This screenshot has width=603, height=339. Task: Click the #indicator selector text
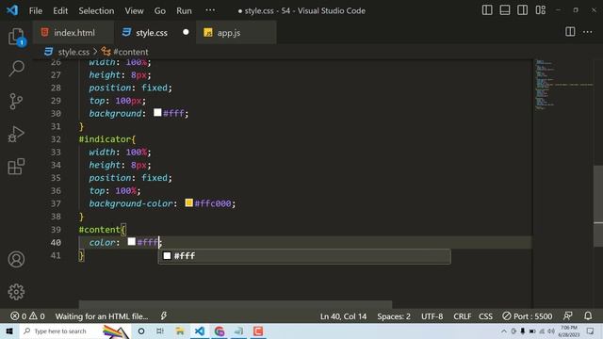click(105, 139)
